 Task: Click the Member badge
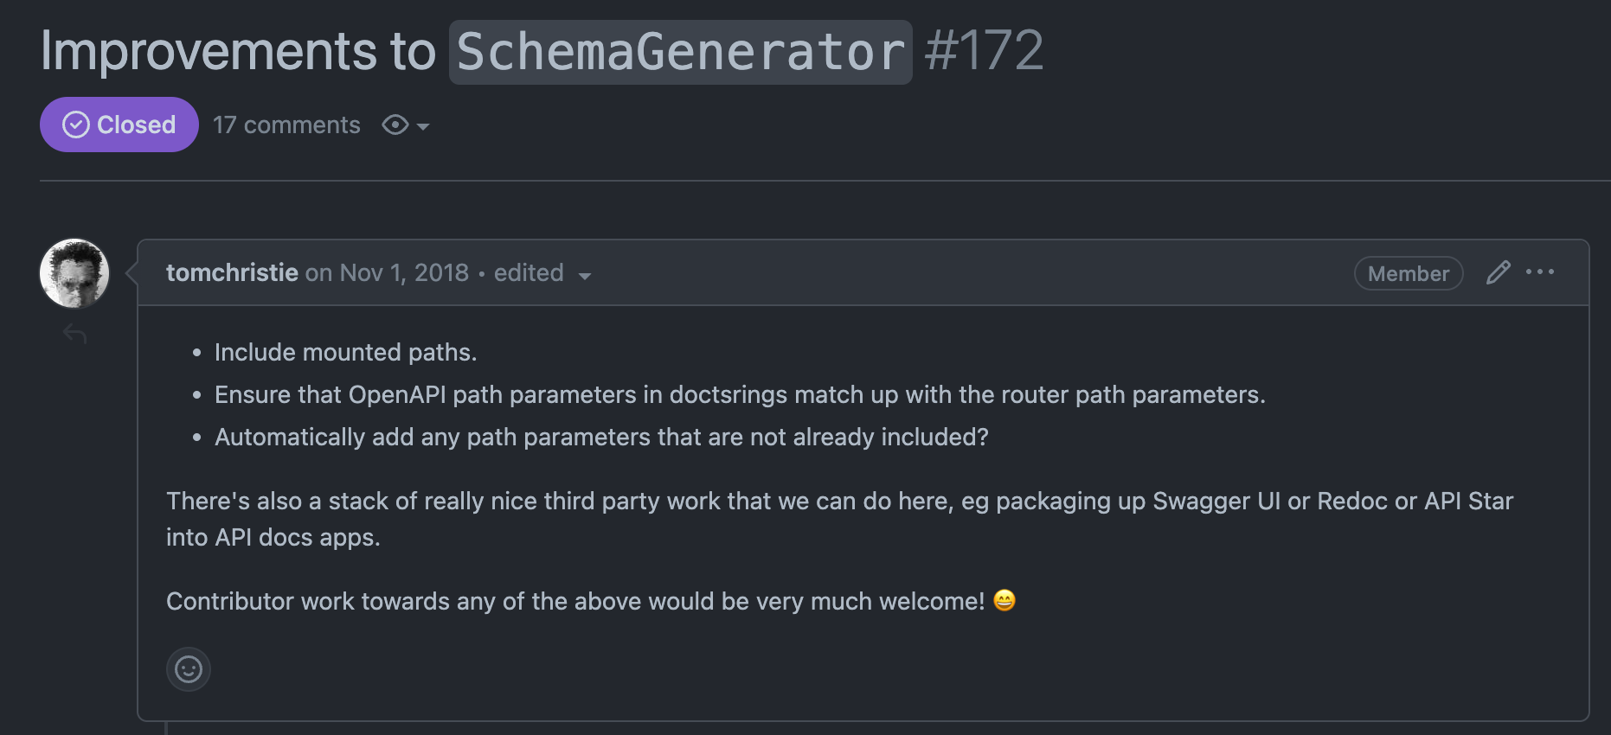pyautogui.click(x=1408, y=273)
